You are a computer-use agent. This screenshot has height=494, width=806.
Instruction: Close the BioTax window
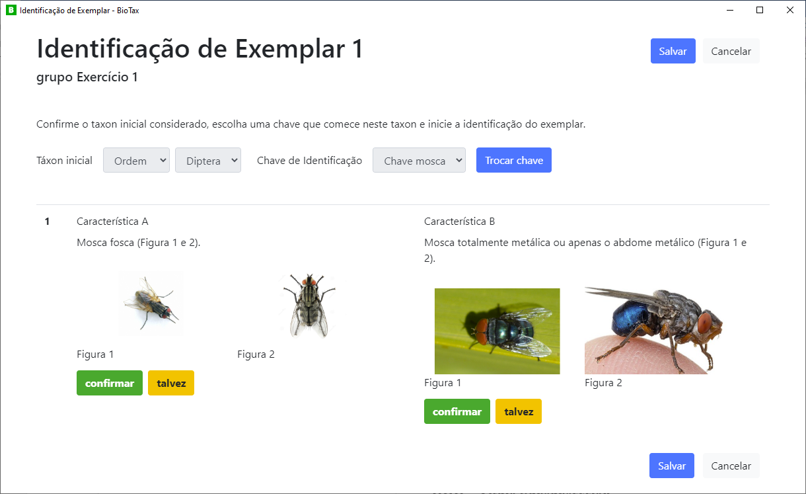pyautogui.click(x=790, y=10)
